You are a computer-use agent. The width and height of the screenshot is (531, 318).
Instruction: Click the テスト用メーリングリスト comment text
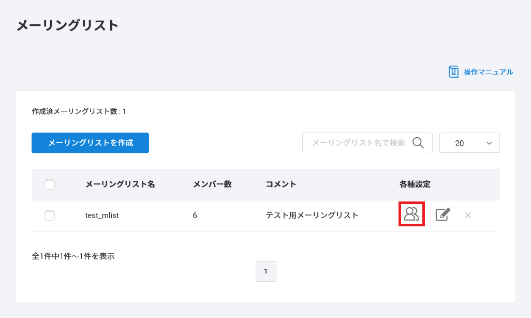pos(312,215)
